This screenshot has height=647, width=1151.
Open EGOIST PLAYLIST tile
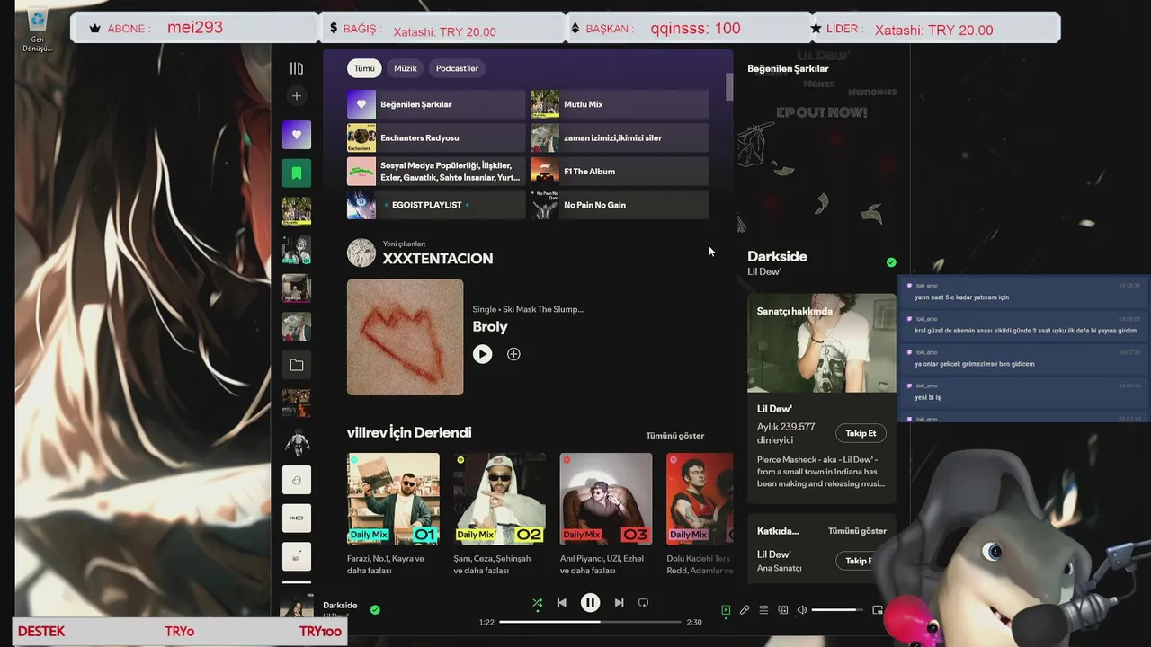(436, 205)
